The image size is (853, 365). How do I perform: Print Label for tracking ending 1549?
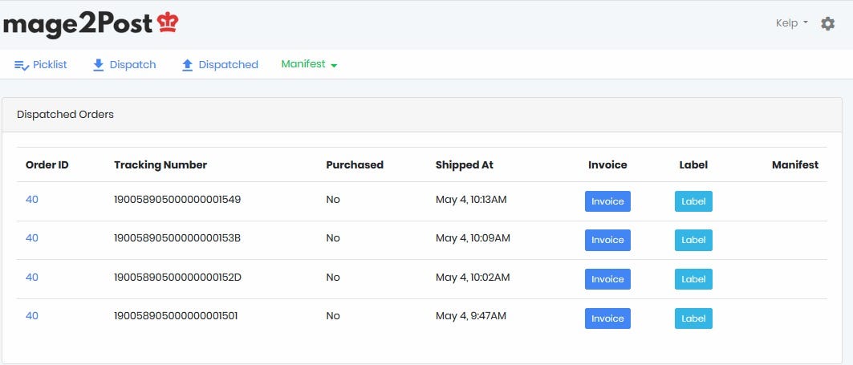point(693,201)
